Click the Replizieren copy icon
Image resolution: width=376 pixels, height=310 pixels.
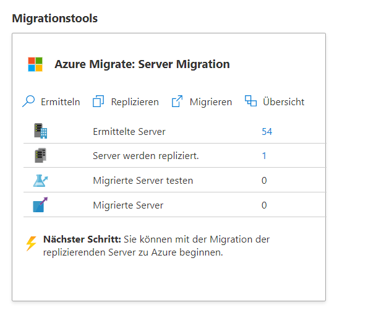coord(98,101)
